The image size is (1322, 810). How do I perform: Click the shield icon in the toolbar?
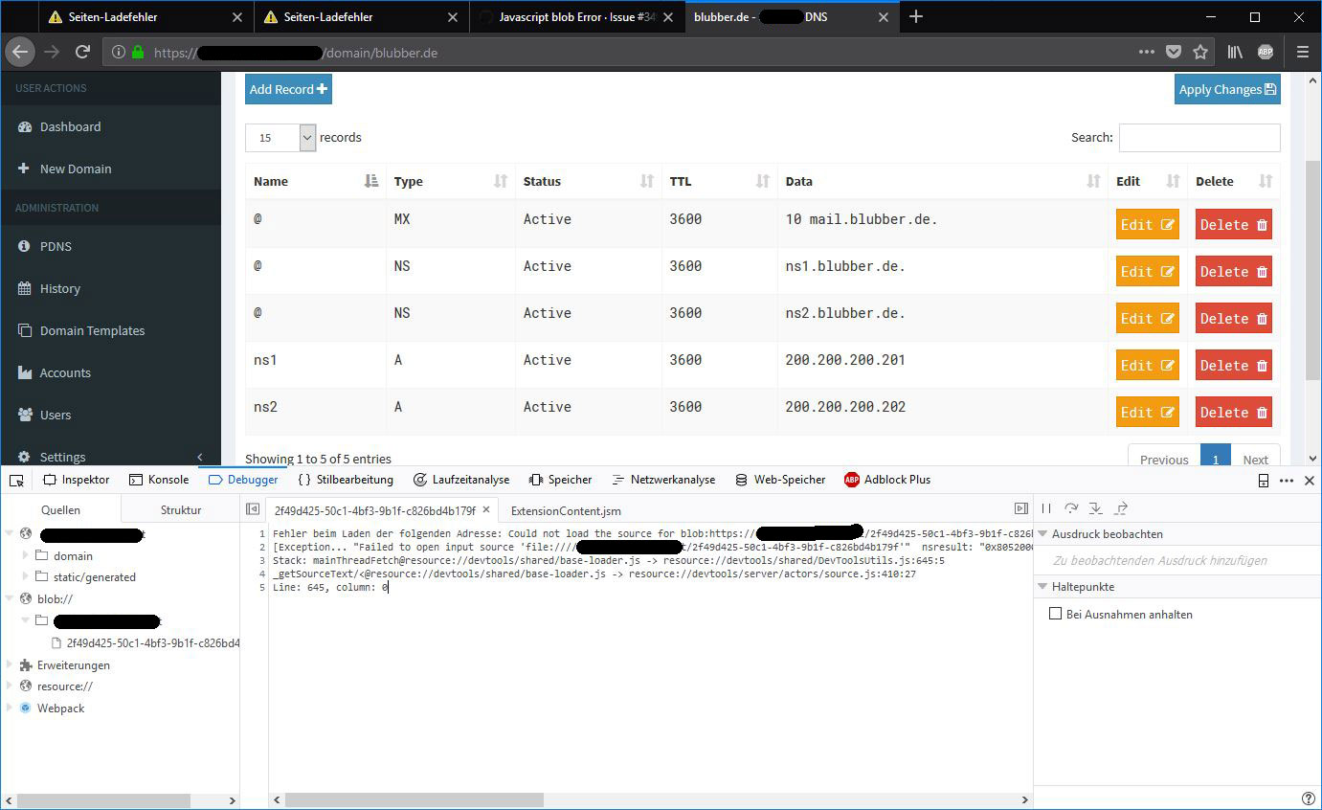click(1174, 52)
